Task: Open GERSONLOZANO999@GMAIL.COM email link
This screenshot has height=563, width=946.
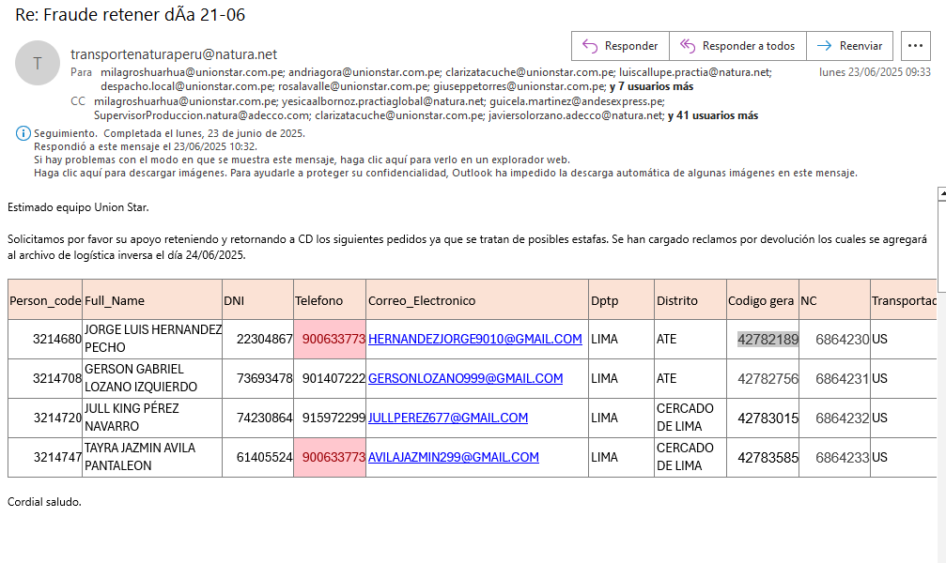Action: [465, 378]
